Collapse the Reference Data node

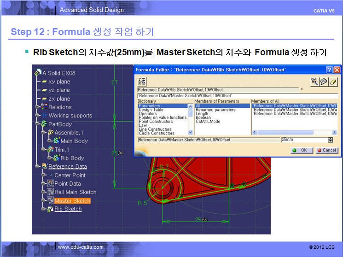pyautogui.click(x=36, y=166)
